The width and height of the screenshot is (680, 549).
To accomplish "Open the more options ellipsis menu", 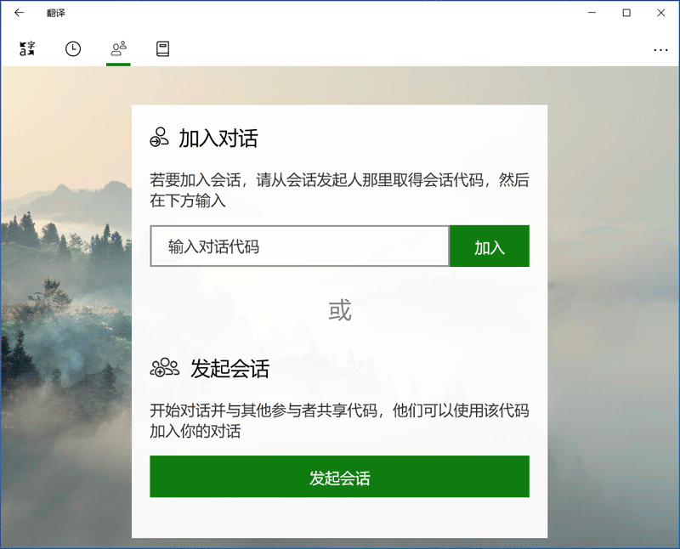I will coord(660,50).
